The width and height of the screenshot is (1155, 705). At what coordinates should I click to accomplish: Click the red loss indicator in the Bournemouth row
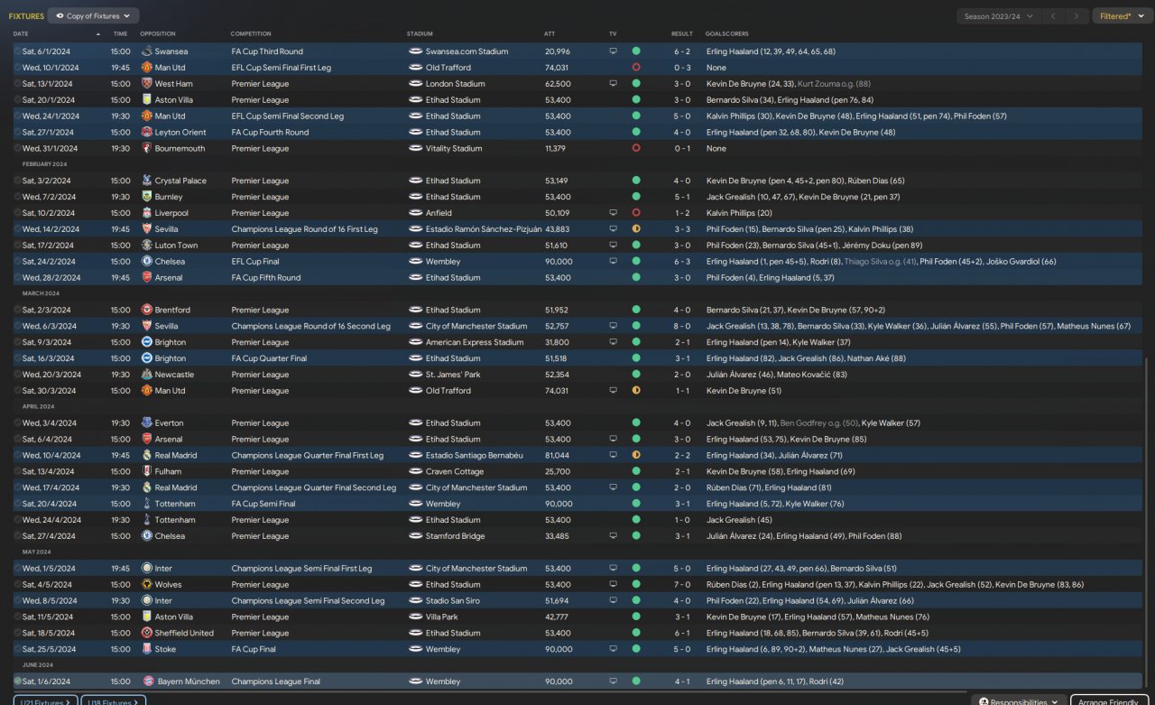tap(636, 149)
